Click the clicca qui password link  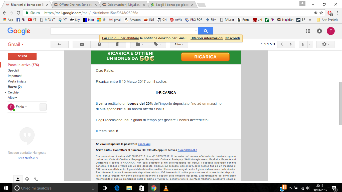tap(144, 144)
